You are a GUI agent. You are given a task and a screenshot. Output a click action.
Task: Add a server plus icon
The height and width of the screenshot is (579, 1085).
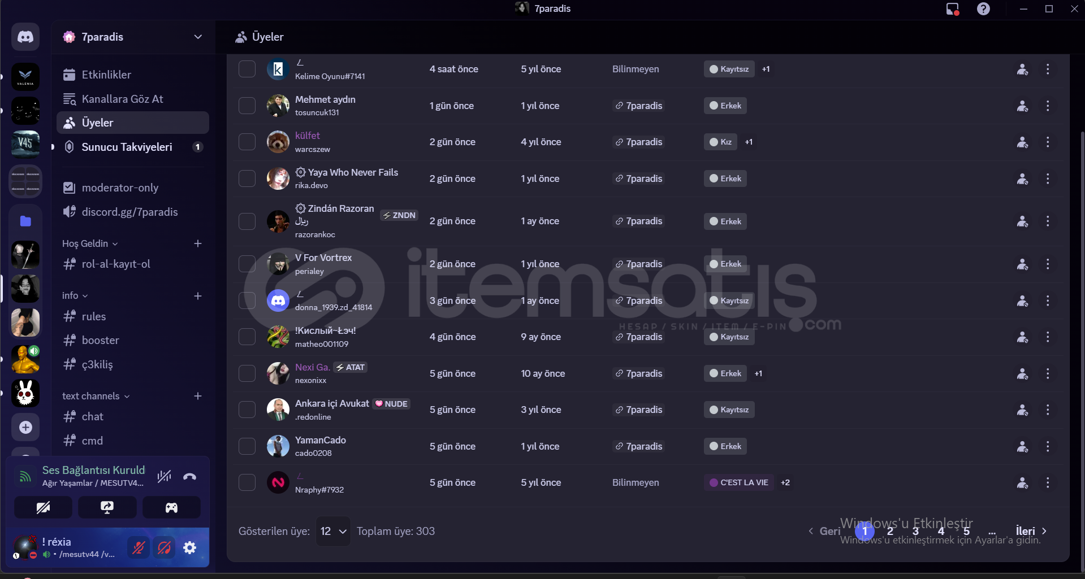25,428
